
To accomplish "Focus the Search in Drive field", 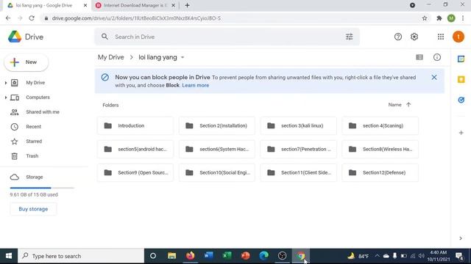I will (x=227, y=37).
